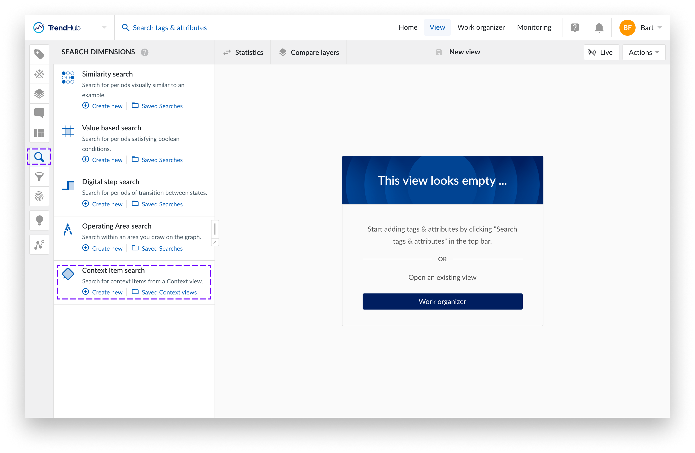Expand the TrendHub app switcher arrow
Image resolution: width=695 pixels, height=453 pixels.
click(x=104, y=28)
